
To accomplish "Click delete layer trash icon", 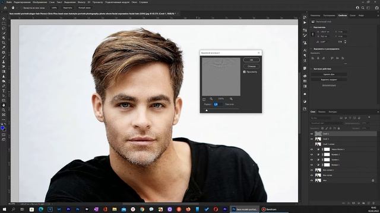I will tap(373, 203).
